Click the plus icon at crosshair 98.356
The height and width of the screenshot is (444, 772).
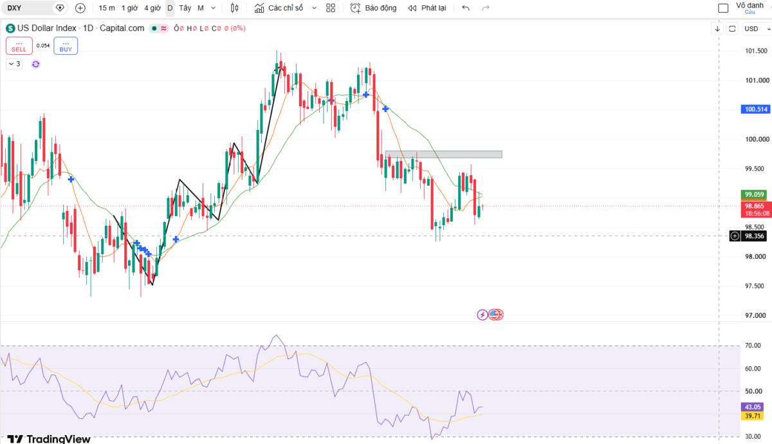coord(735,236)
